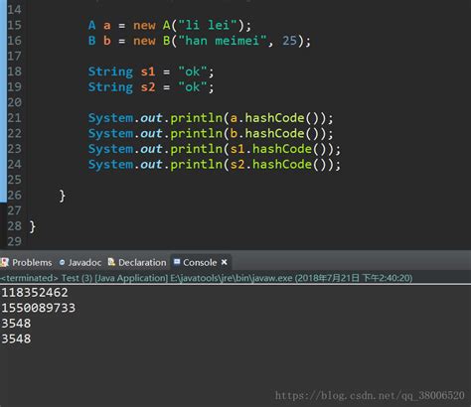The image size is (471, 407).
Task: Click the Problems tab icon
Action: [5, 262]
